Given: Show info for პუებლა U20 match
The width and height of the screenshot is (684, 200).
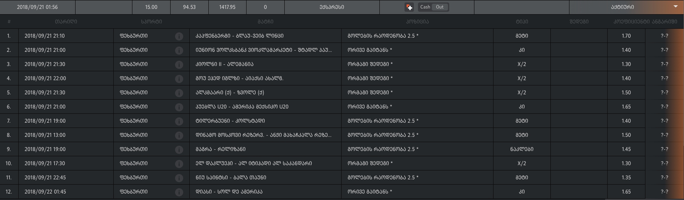Looking at the screenshot, I should coord(179,107).
